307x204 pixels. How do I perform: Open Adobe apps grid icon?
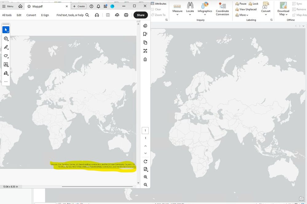[x=105, y=6]
